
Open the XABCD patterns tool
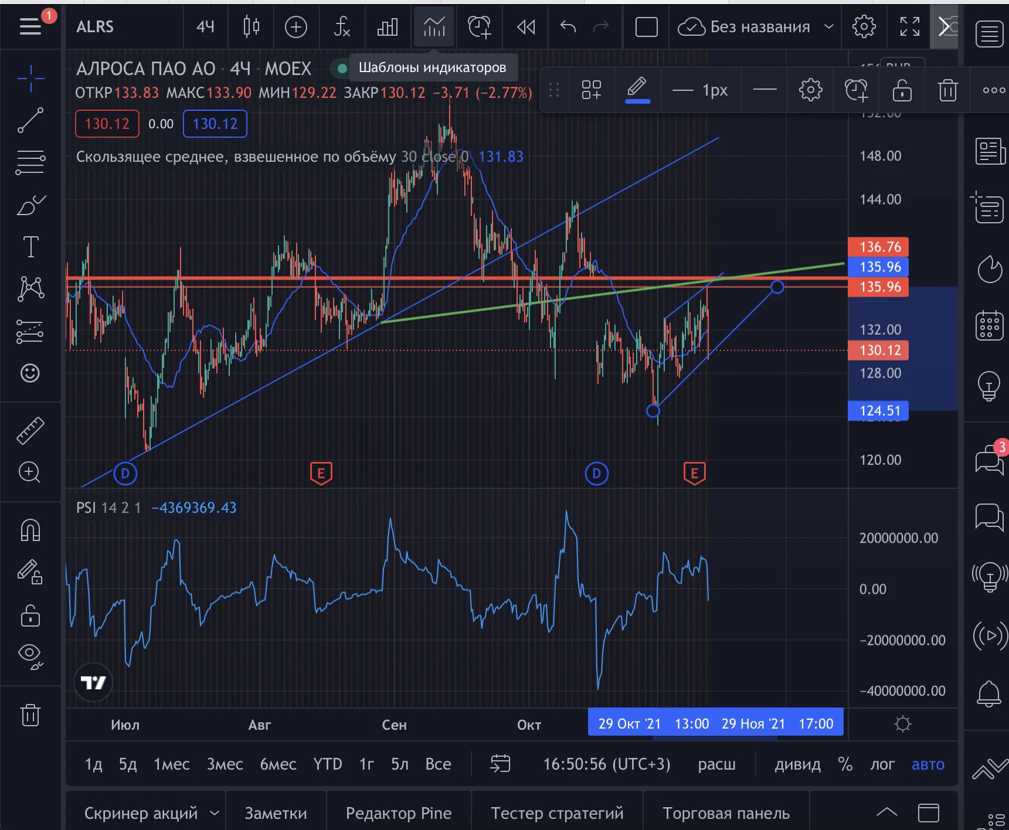coord(30,288)
